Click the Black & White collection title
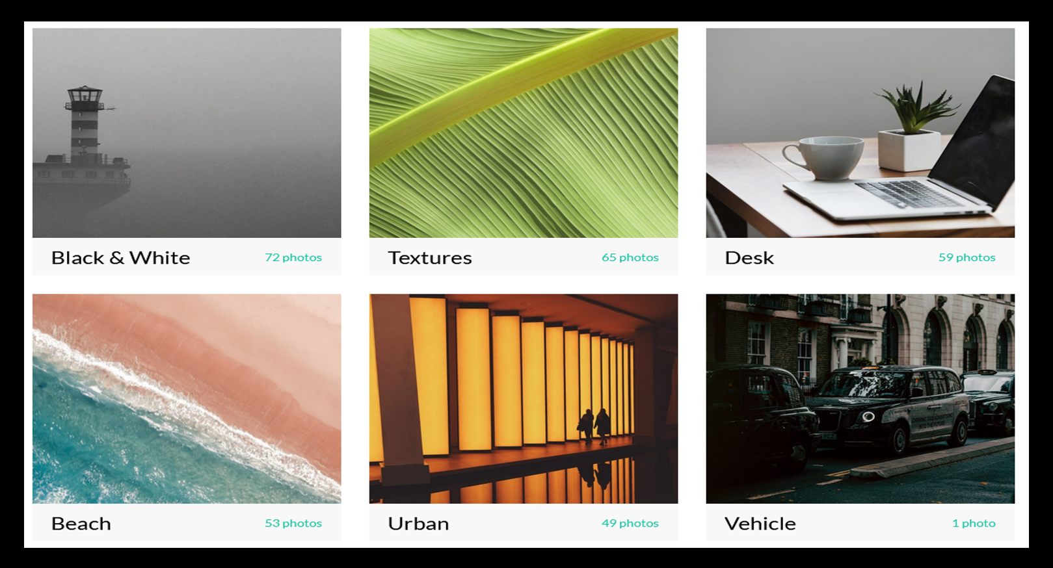This screenshot has height=568, width=1053. [x=121, y=258]
